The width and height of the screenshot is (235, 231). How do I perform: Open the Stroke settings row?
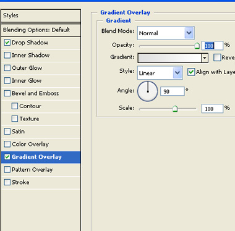click(x=41, y=182)
